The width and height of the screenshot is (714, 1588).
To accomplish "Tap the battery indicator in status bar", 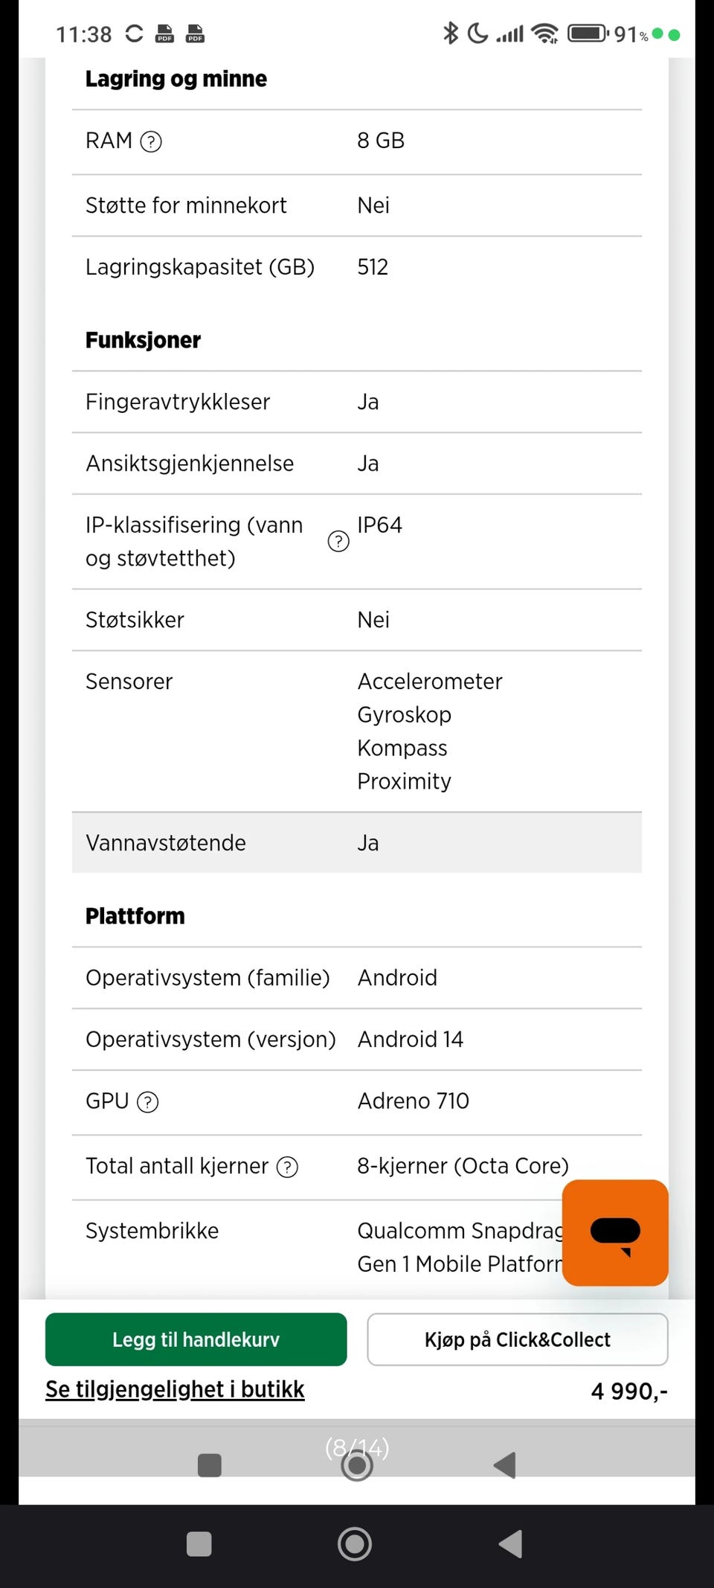I will coord(588,33).
